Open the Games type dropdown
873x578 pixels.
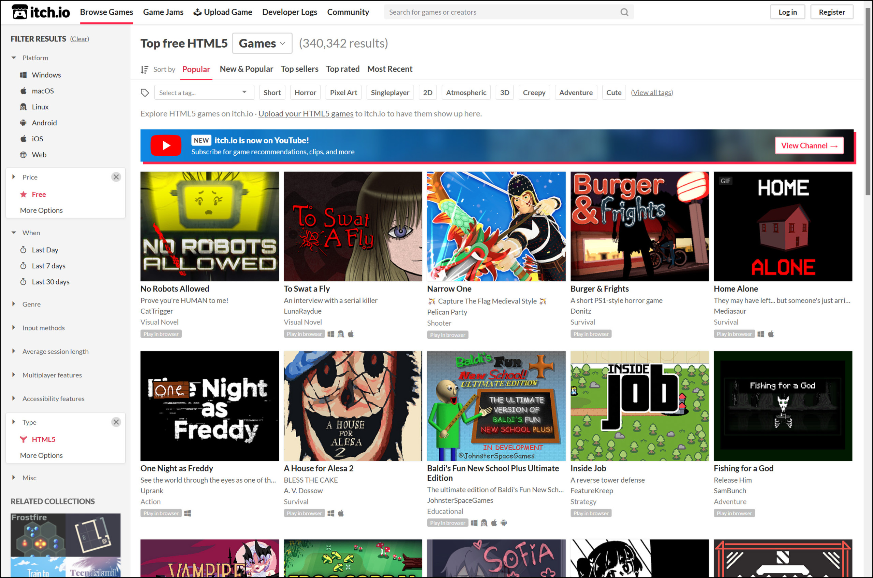click(x=262, y=43)
